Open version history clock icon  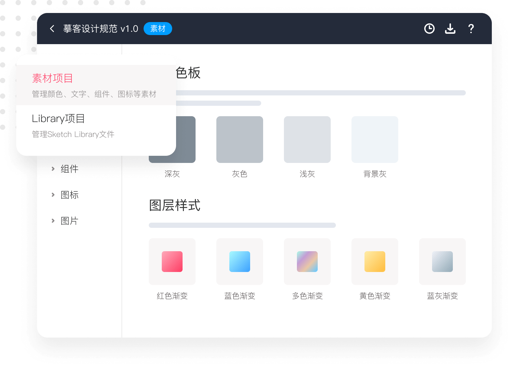tap(429, 29)
